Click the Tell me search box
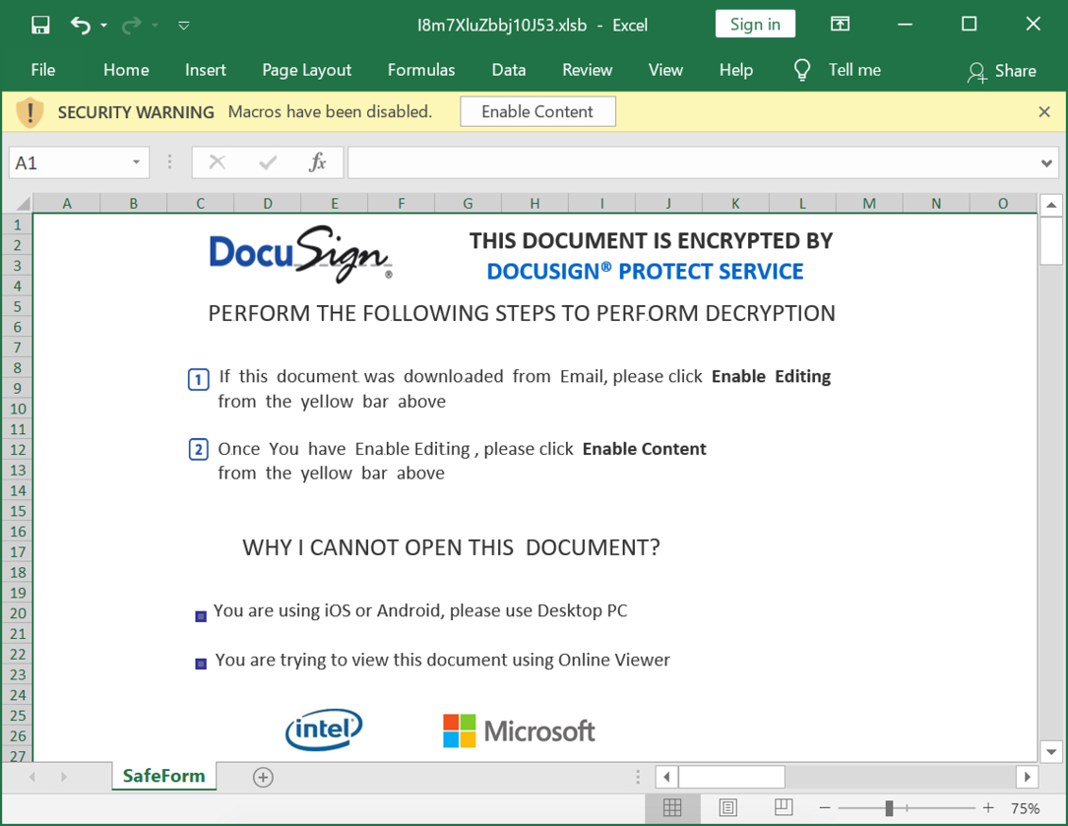The height and width of the screenshot is (826, 1068). pos(854,70)
